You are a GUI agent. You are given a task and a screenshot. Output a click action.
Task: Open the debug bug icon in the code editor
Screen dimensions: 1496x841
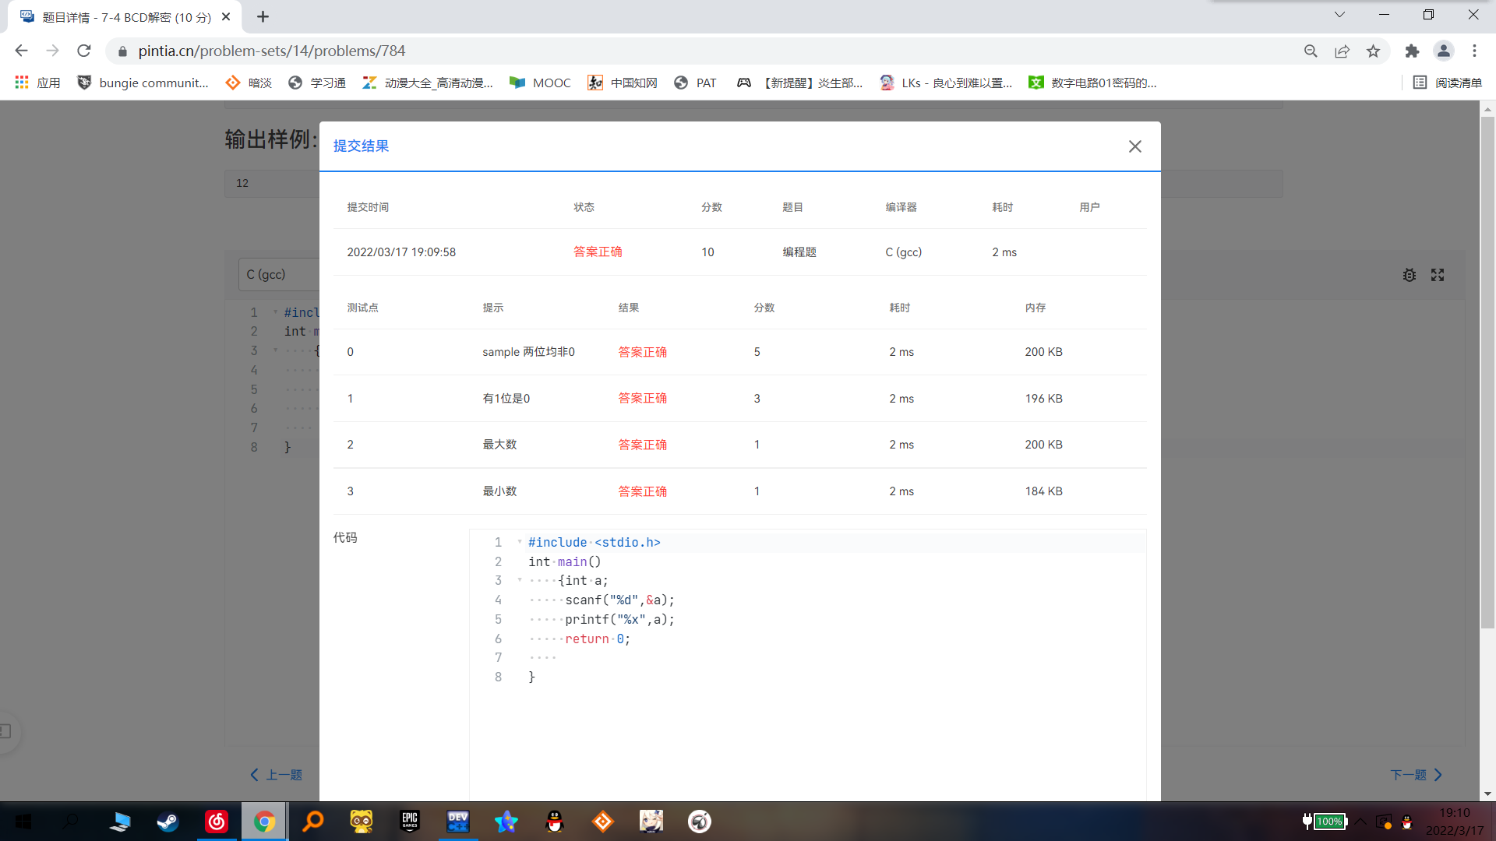coord(1410,275)
